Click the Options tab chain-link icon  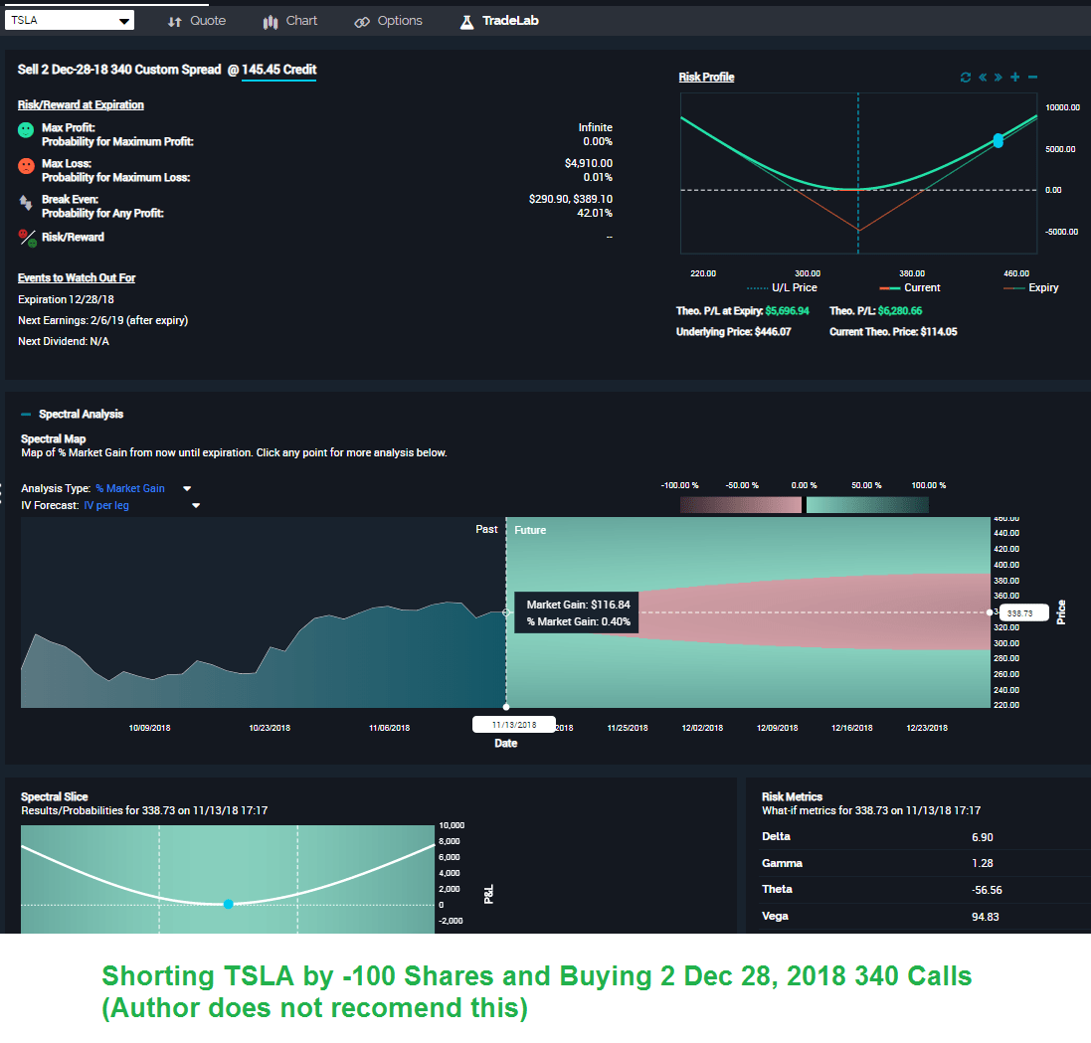point(362,22)
